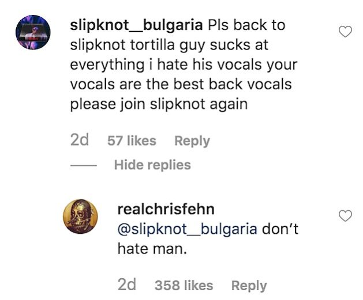The image size is (363, 300).
Task: Click 'vocals are the best back vocals' line
Action: [x=181, y=84]
